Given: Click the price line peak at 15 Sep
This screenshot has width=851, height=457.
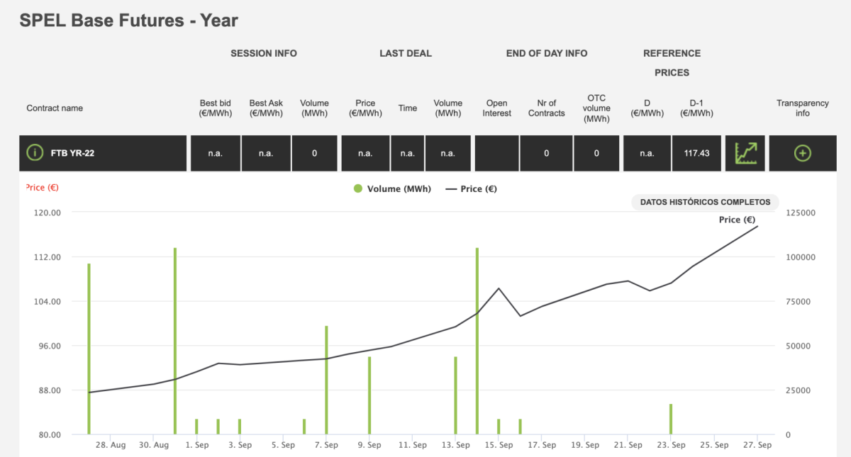Looking at the screenshot, I should coord(499,288).
